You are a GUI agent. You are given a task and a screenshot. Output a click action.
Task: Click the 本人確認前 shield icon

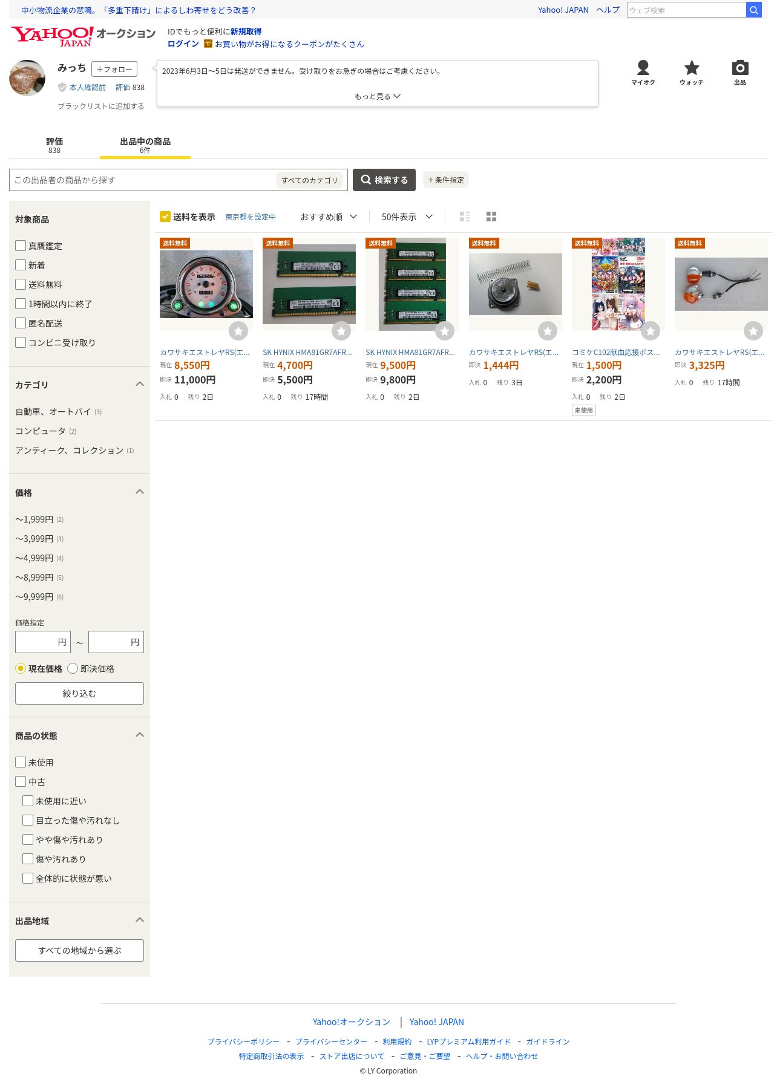click(x=62, y=88)
